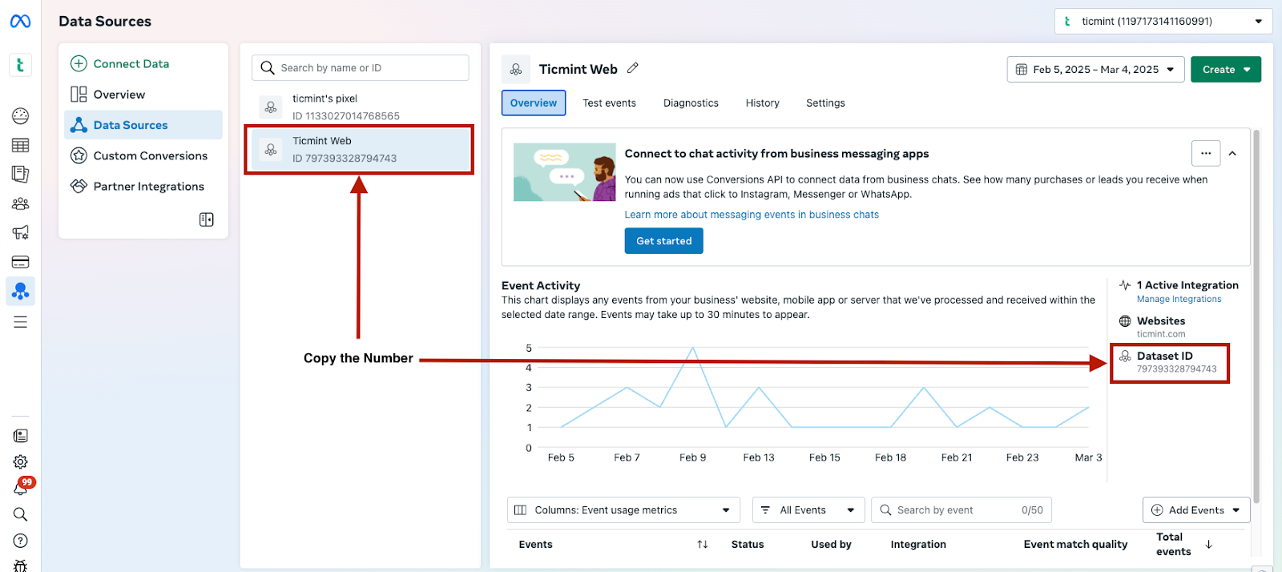Open the three-dots menu on messaging card
Image resolution: width=1282 pixels, height=572 pixels.
point(1206,153)
